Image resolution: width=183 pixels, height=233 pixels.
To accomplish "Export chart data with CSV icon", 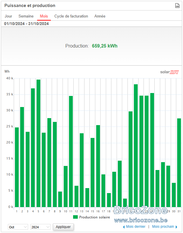I will 177,6.
